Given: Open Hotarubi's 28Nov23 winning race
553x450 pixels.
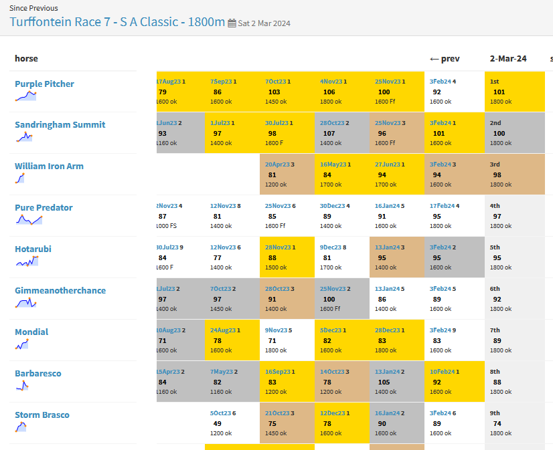Looking at the screenshot, I should click(x=278, y=247).
